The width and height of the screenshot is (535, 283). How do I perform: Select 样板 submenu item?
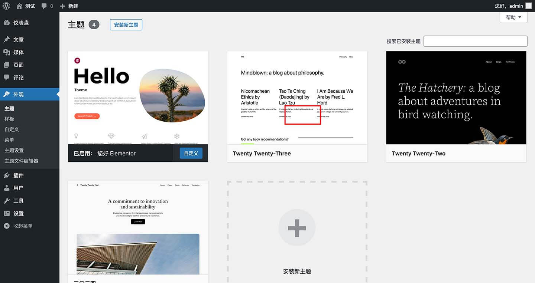(9, 119)
